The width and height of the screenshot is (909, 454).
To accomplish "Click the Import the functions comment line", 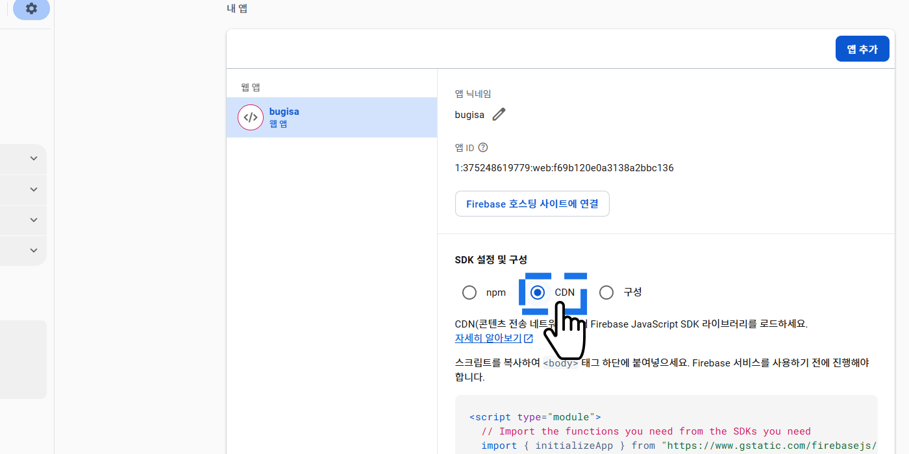I will [646, 431].
